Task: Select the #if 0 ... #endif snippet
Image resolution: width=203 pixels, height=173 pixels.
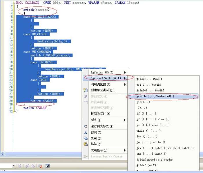Action: click(x=163, y=85)
